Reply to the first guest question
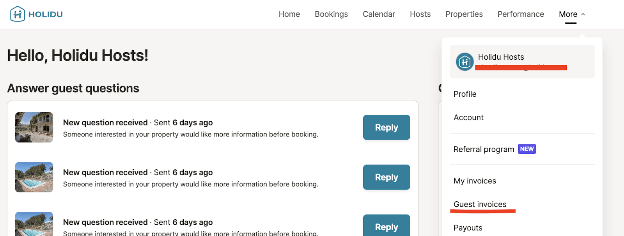Viewport: 624px width, 236px height. (x=386, y=128)
